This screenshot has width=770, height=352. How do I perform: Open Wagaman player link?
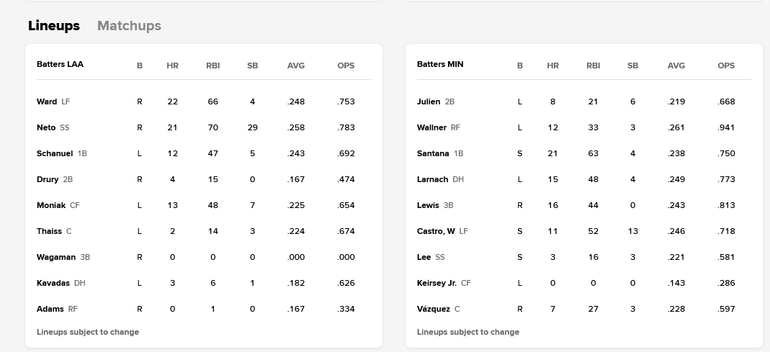[56, 257]
